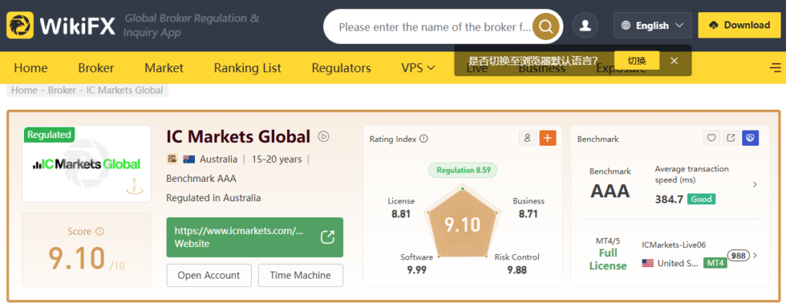Screen dimensions: 786x307
Task: Click the orange plus icon
Action: [548, 138]
